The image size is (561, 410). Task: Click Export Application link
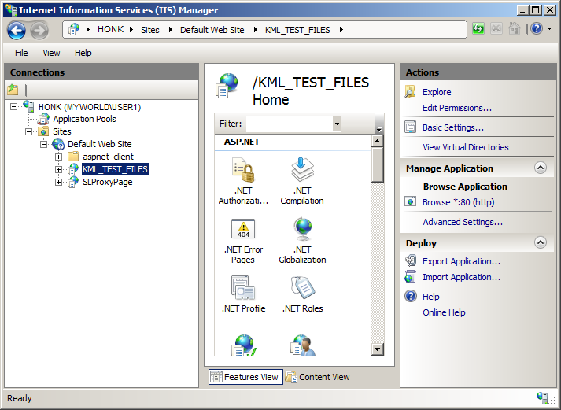[461, 261]
